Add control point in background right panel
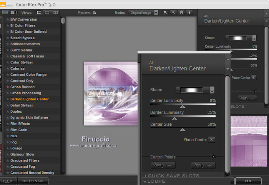Viewport: 269px width, 185px height. 247,98
